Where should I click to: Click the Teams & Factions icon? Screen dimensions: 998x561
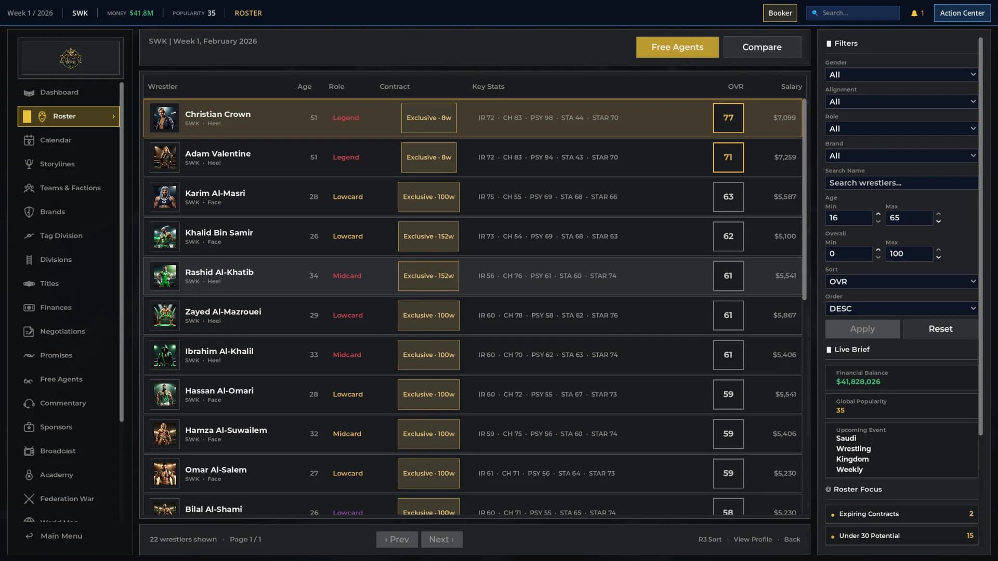pyautogui.click(x=29, y=188)
